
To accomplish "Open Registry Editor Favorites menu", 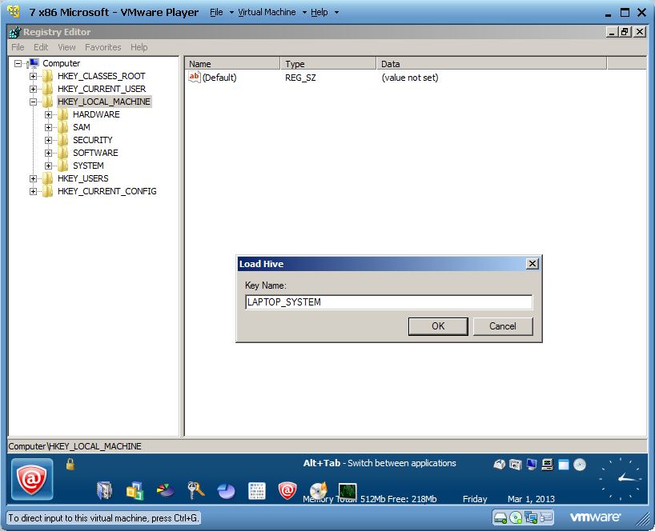I will (103, 47).
